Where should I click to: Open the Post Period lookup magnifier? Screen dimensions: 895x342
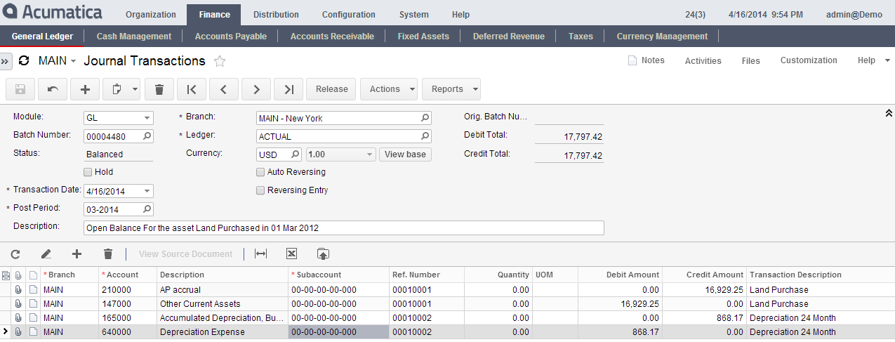tap(147, 209)
